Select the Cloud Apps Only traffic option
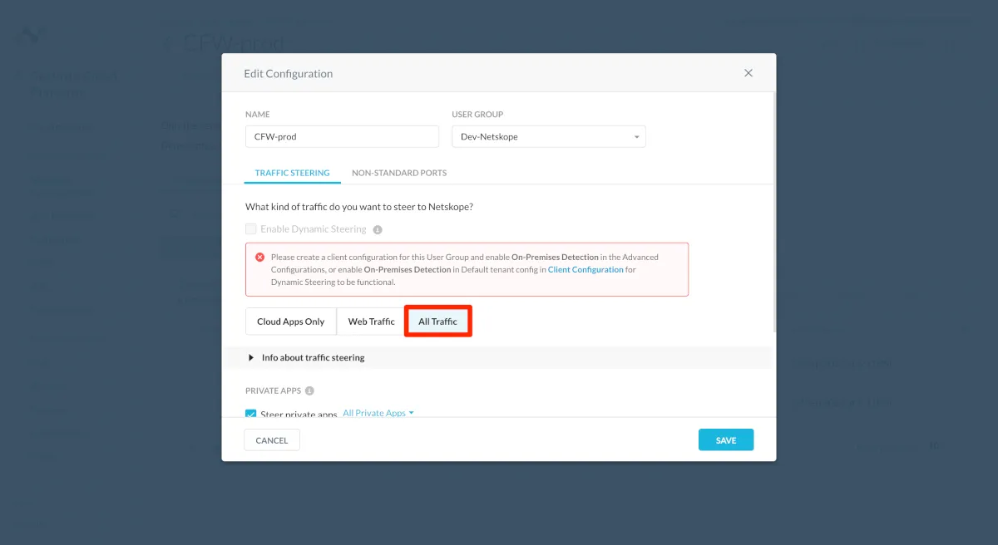The image size is (998, 545). (291, 322)
